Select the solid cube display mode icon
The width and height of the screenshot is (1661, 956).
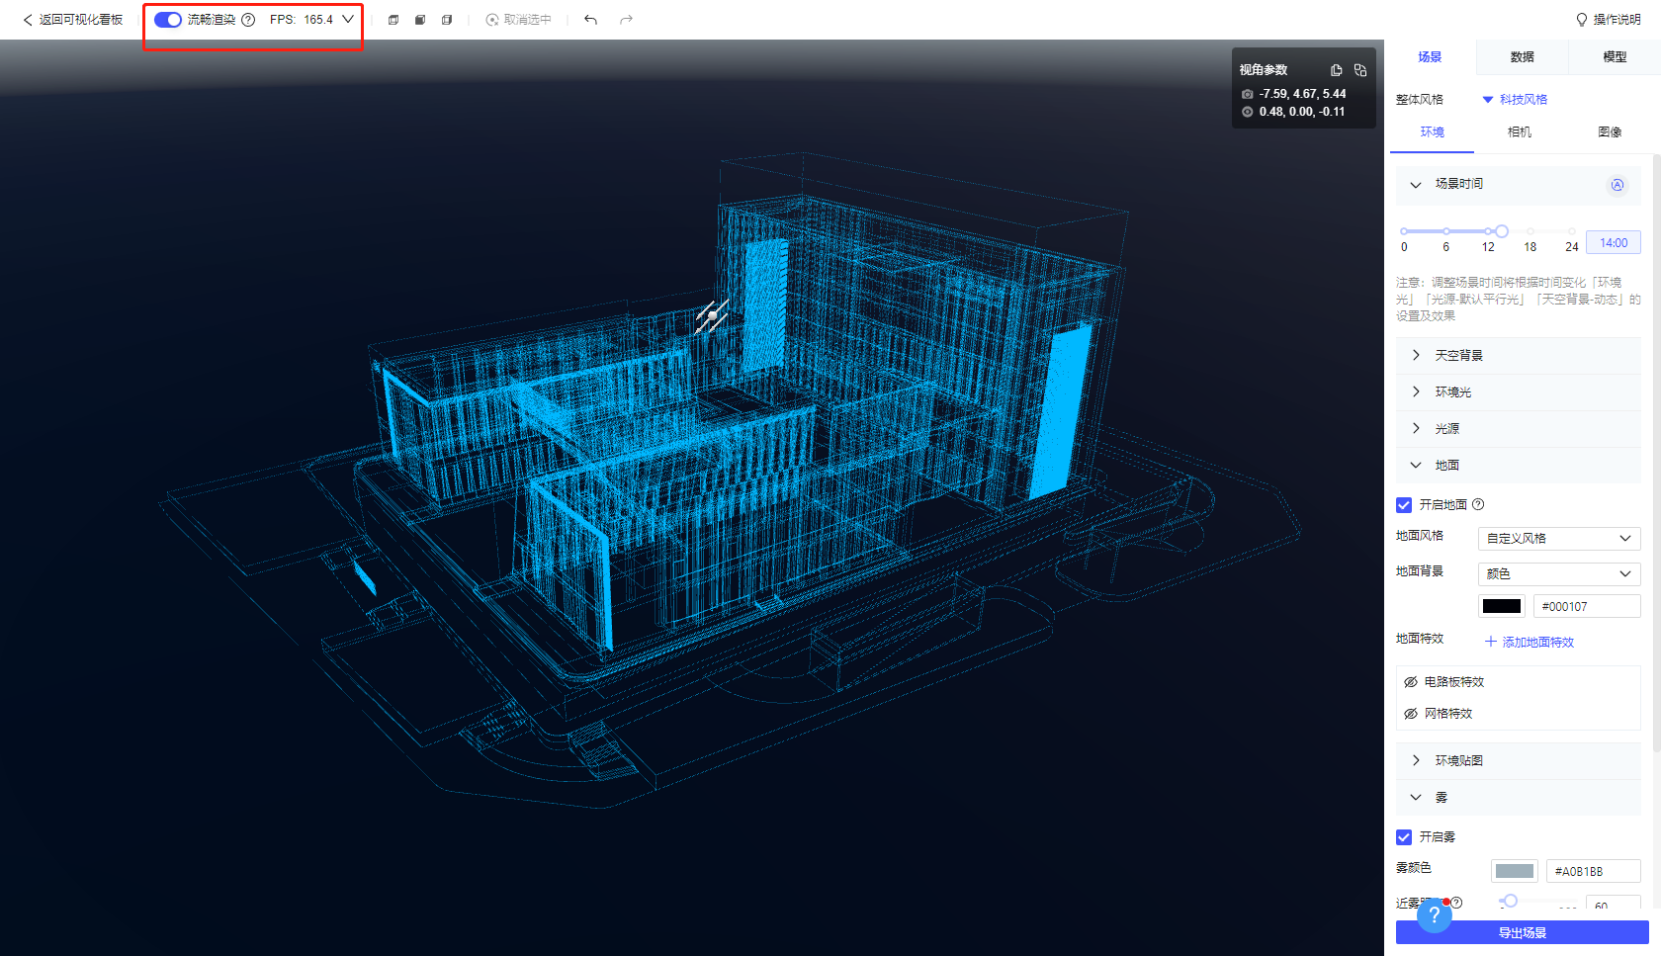click(x=420, y=20)
